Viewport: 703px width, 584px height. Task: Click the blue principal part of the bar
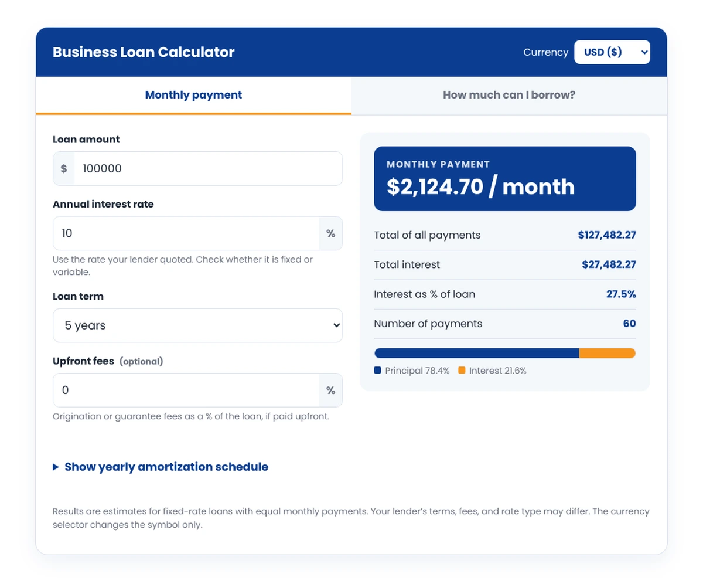coord(476,353)
